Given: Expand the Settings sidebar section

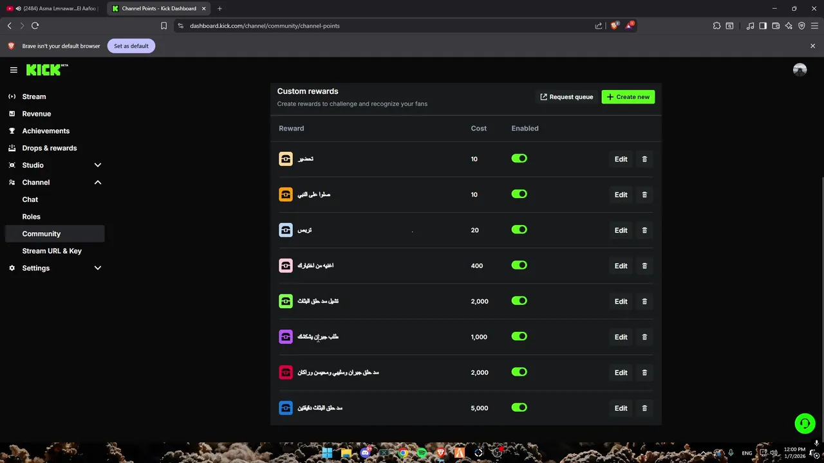Looking at the screenshot, I should [98, 268].
